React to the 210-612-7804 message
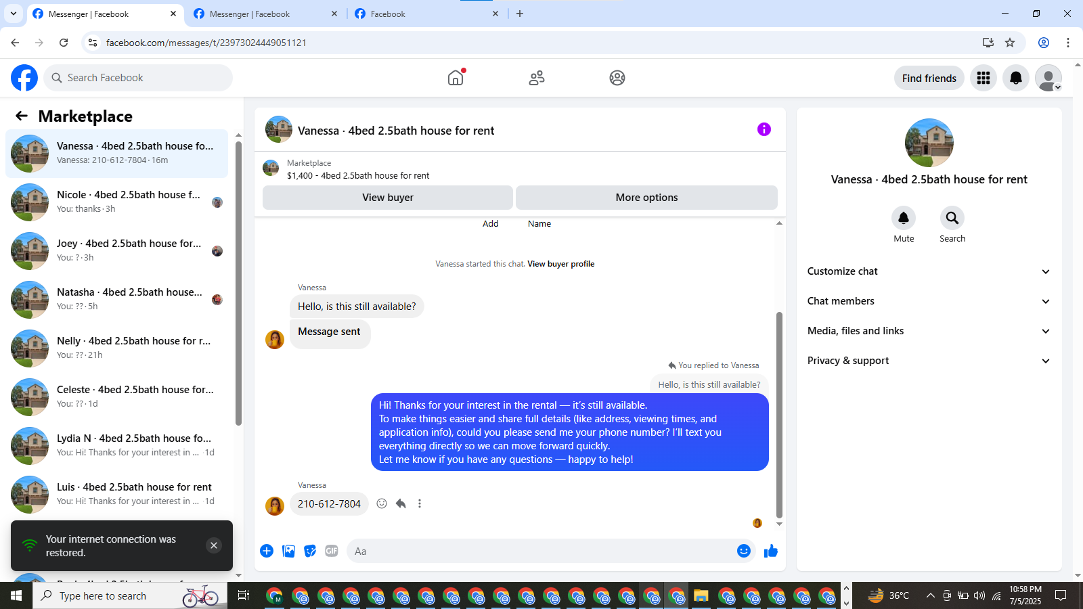The image size is (1083, 609). (x=382, y=503)
